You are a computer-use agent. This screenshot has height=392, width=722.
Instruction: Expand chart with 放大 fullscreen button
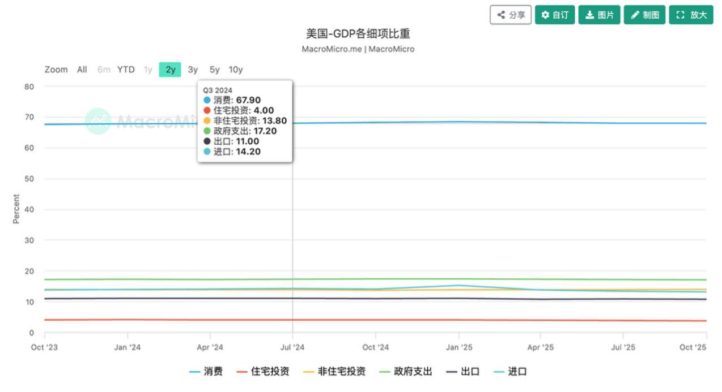tap(691, 15)
